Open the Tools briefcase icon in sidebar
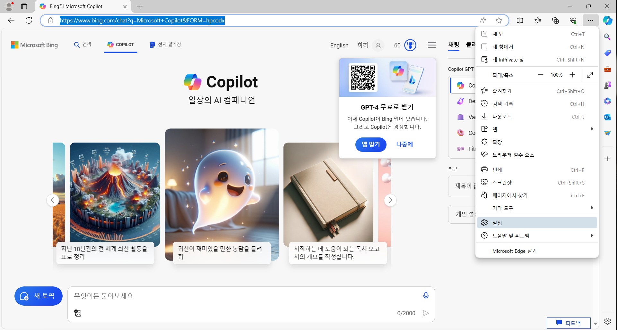617x330 pixels. [x=607, y=69]
